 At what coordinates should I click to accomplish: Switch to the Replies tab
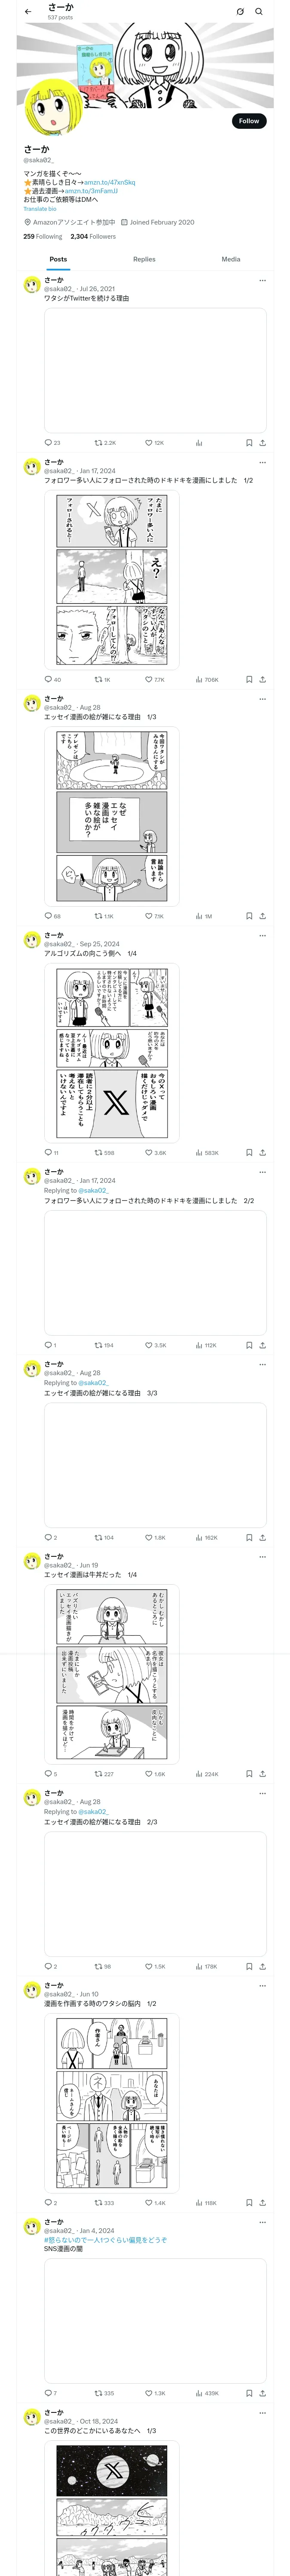pos(144,259)
